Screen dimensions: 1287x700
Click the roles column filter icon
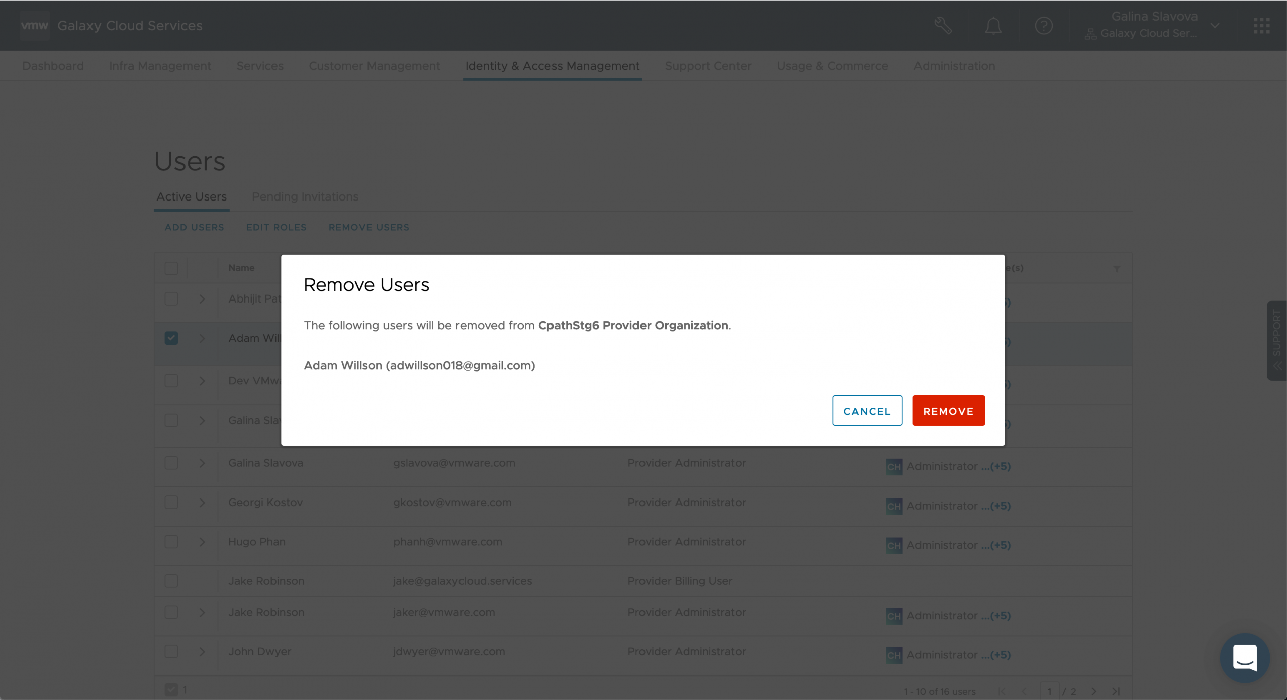pos(1116,269)
